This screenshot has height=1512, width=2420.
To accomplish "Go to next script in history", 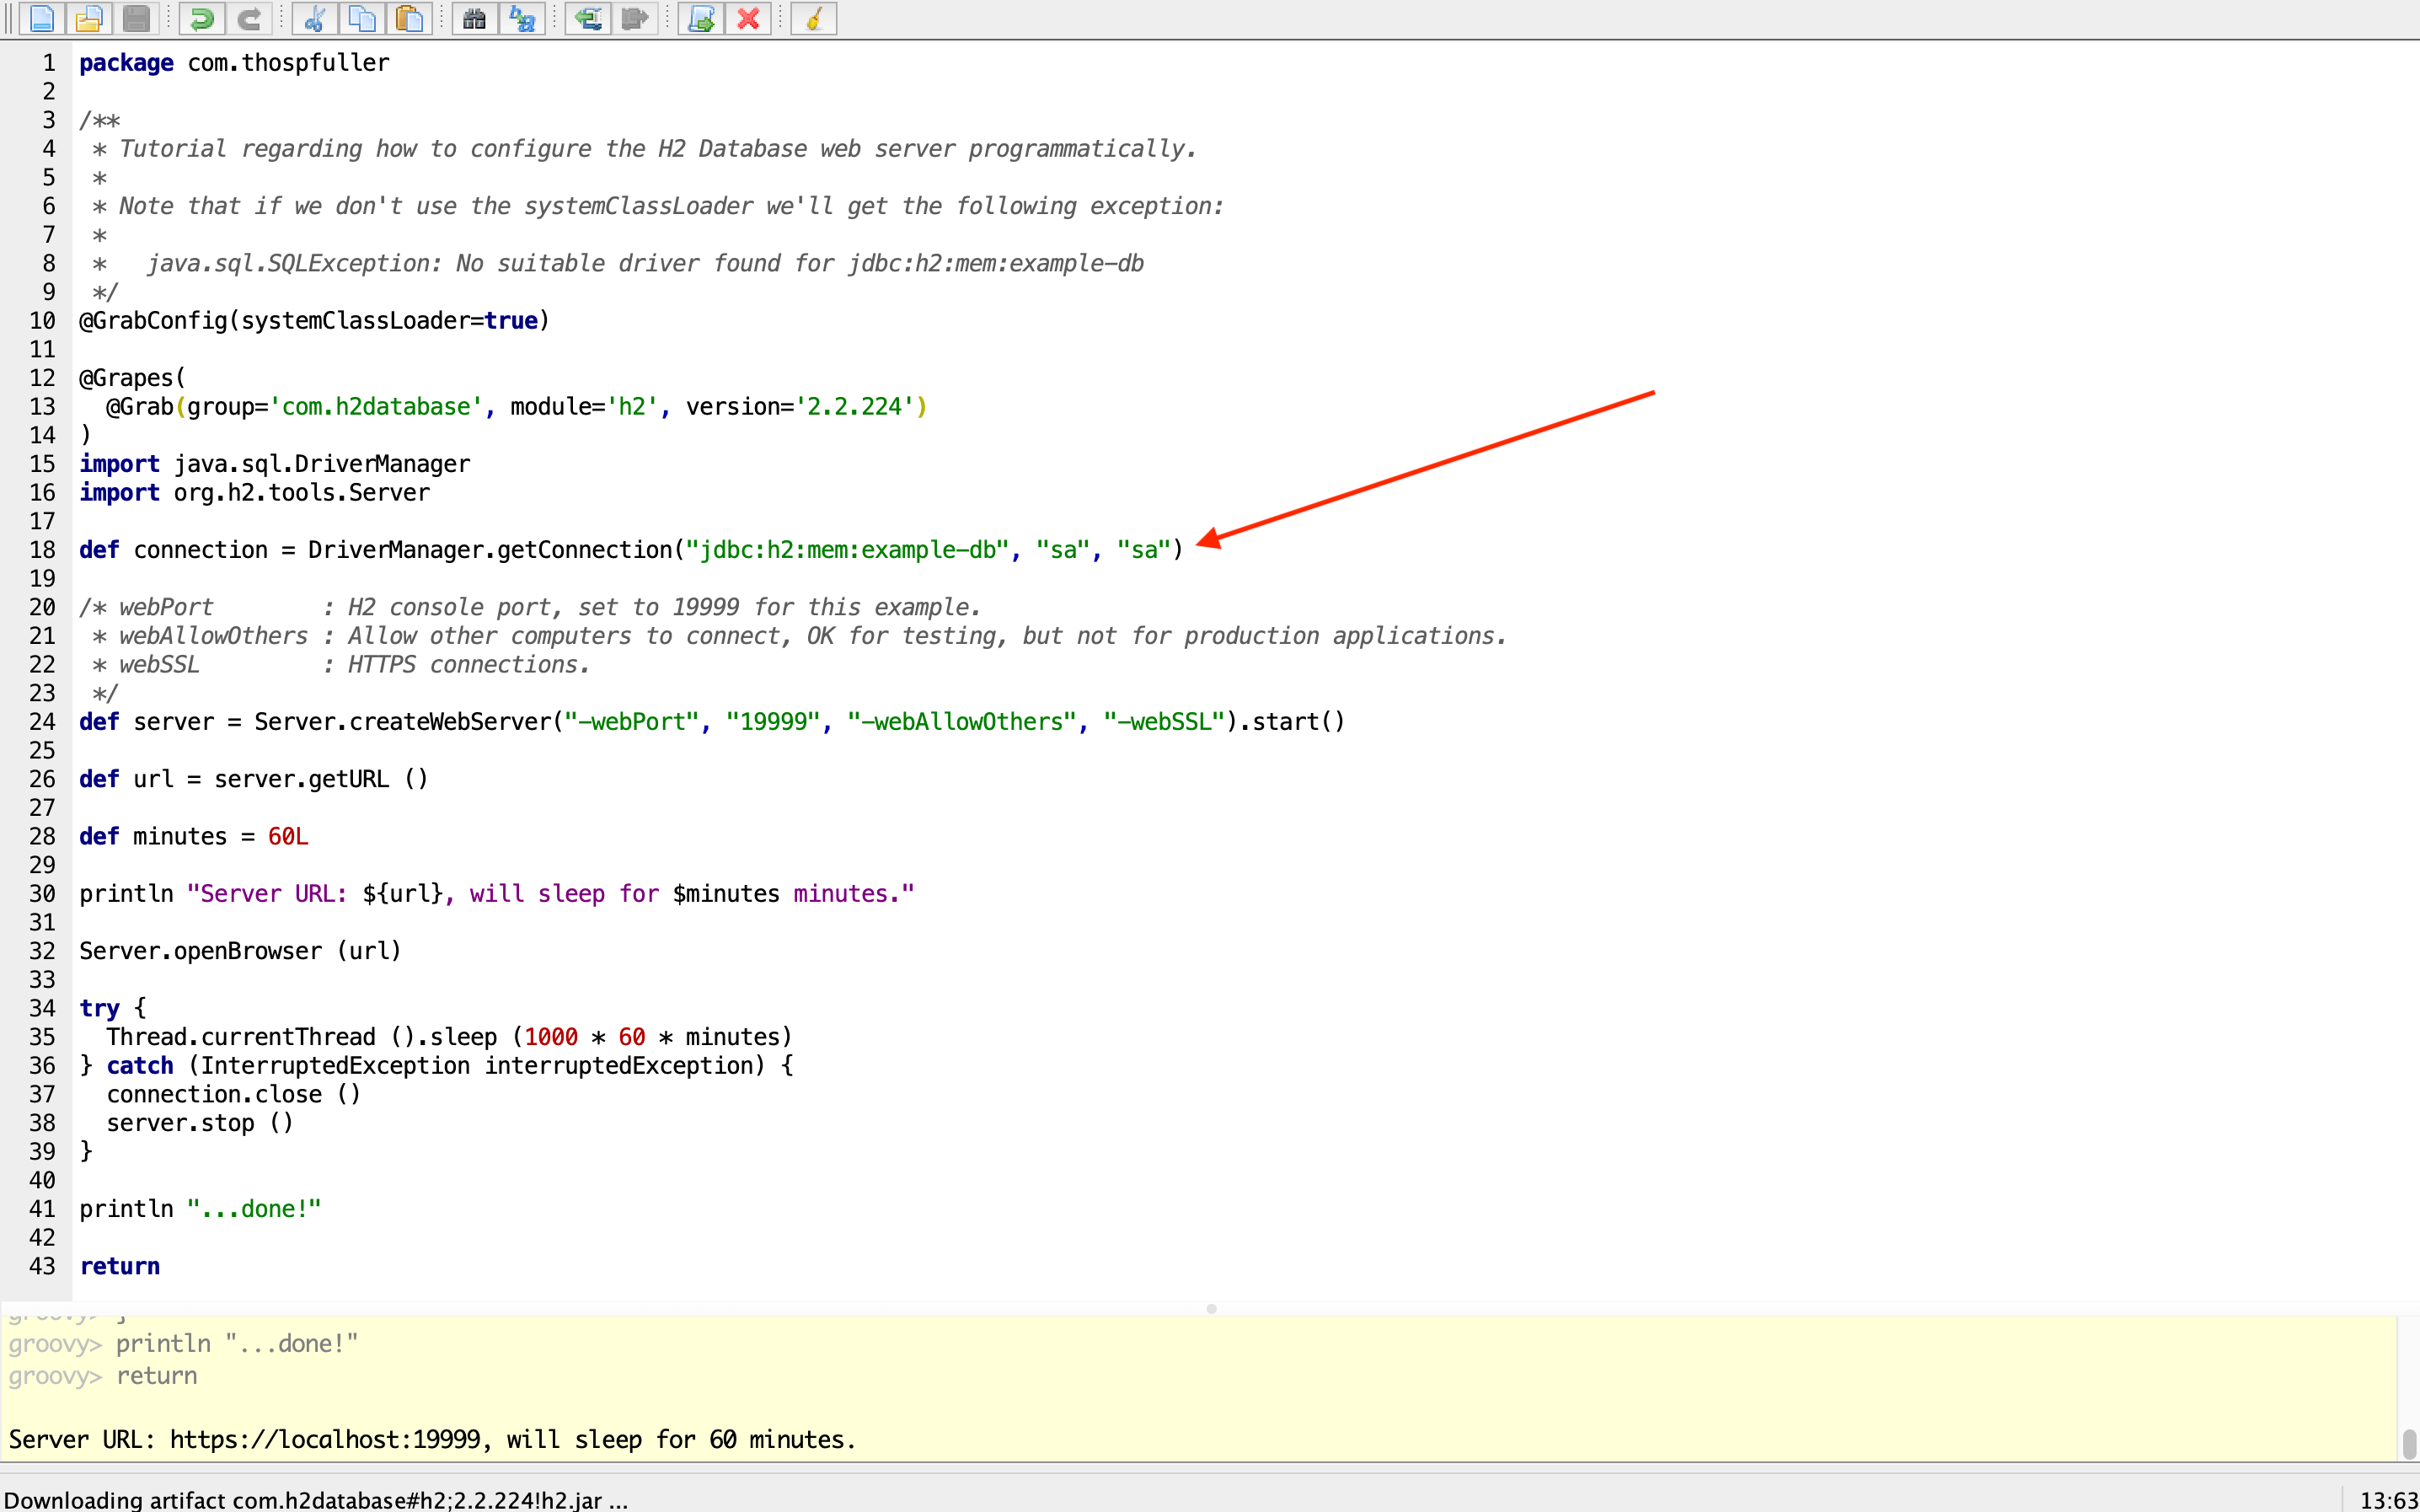I will pos(634,18).
